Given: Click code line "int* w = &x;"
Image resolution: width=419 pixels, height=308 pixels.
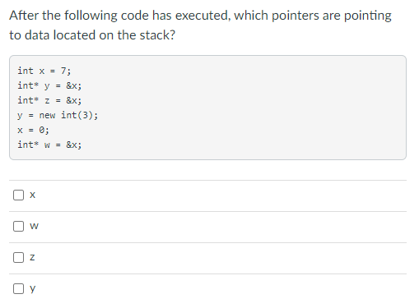Looking at the screenshot, I should tap(49, 145).
